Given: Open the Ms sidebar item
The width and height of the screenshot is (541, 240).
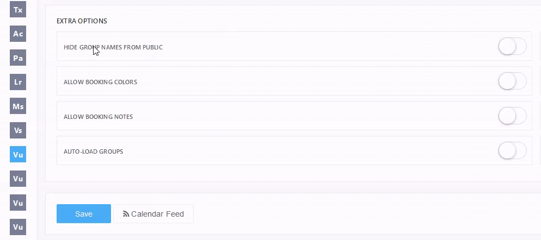Looking at the screenshot, I should point(18,106).
